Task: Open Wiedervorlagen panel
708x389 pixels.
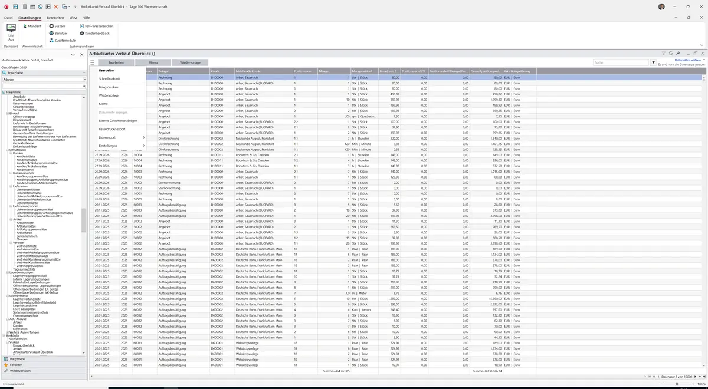Action: (x=44, y=371)
